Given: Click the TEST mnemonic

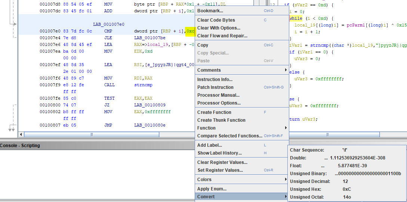Looking at the screenshot, I should pyautogui.click(x=109, y=98).
